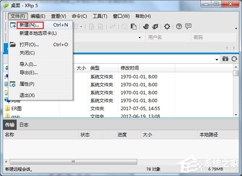
Task: Click the tab scroll right arrow
Action: [x=234, y=48]
